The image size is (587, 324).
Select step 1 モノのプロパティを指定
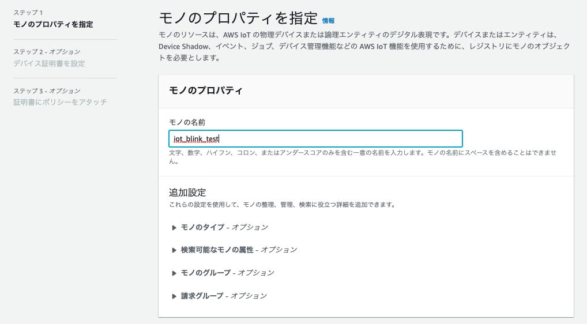coord(53,24)
